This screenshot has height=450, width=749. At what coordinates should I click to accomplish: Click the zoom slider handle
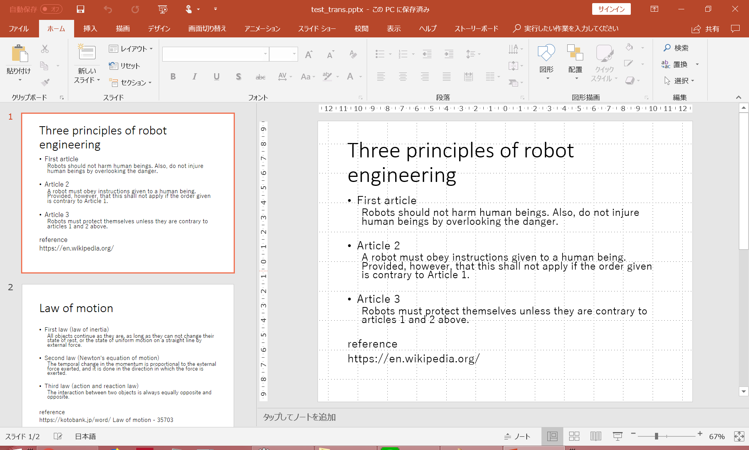point(657,436)
